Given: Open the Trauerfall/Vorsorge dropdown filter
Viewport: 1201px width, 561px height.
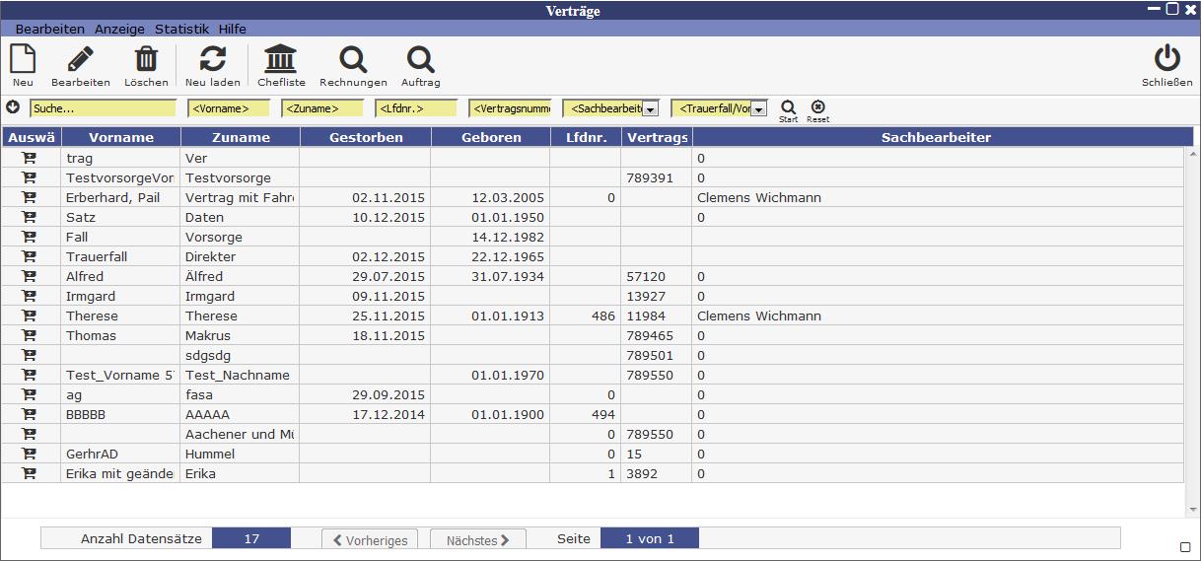Looking at the screenshot, I should [x=758, y=108].
